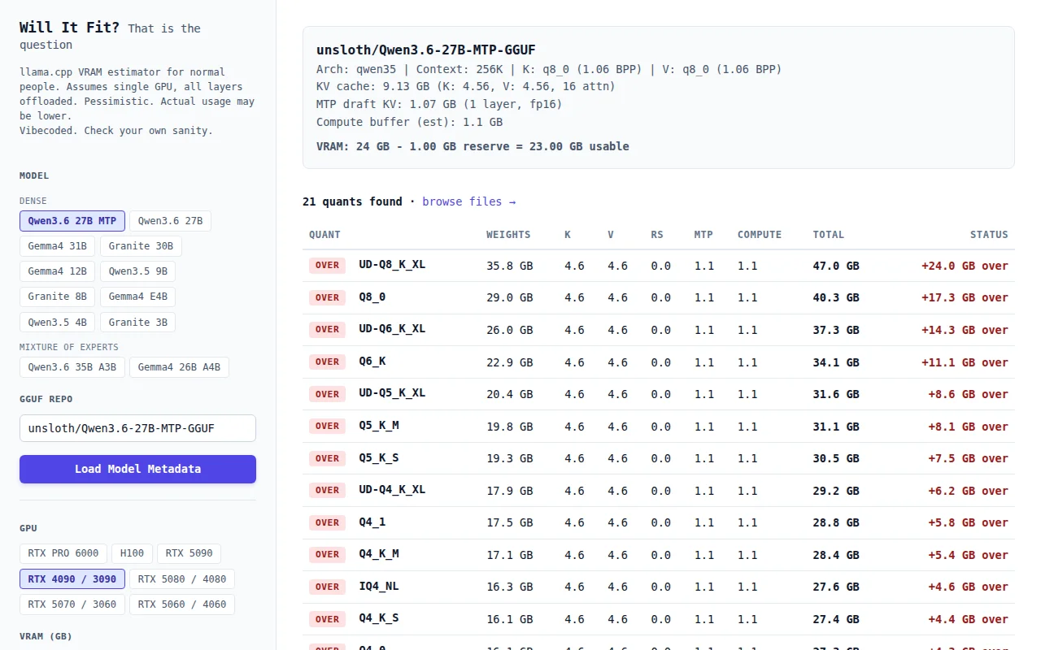Viewport: 1041px width, 650px height.
Task: Click the +11.1 GB over status
Action: tap(965, 362)
